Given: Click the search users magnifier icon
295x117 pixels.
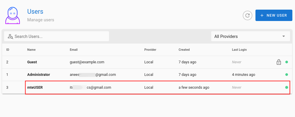Looking at the screenshot, I should [10, 36].
